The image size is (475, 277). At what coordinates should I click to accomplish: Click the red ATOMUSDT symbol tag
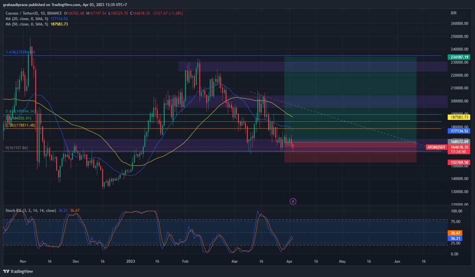(436, 147)
